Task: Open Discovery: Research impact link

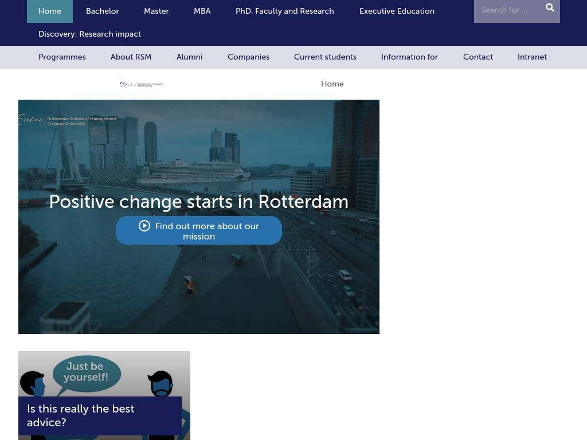Action: 89,34
